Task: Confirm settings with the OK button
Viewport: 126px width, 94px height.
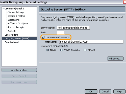Action: [x=91, y=91]
